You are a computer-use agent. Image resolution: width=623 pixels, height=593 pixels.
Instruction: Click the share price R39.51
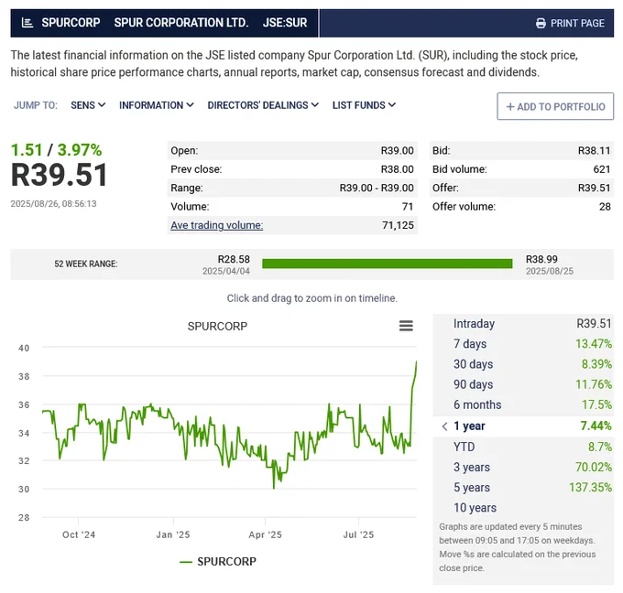pos(60,175)
